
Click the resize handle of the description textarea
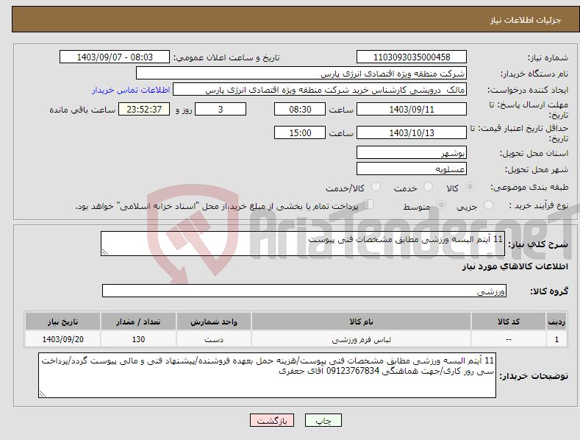[x=105, y=252]
